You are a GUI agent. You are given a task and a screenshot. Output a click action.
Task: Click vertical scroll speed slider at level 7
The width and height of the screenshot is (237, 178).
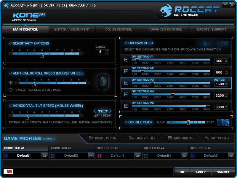point(64,83)
